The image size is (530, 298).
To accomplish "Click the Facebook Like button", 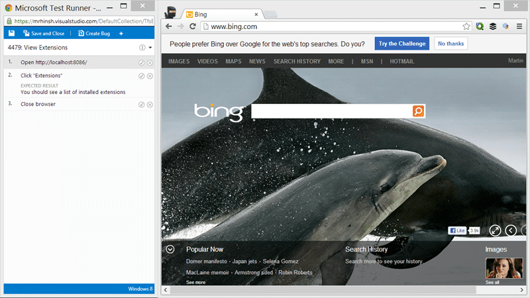I will coord(457,230).
